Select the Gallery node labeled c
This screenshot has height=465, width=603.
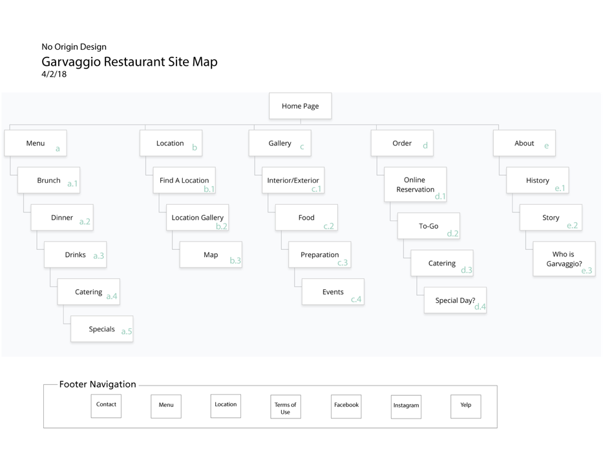click(280, 143)
